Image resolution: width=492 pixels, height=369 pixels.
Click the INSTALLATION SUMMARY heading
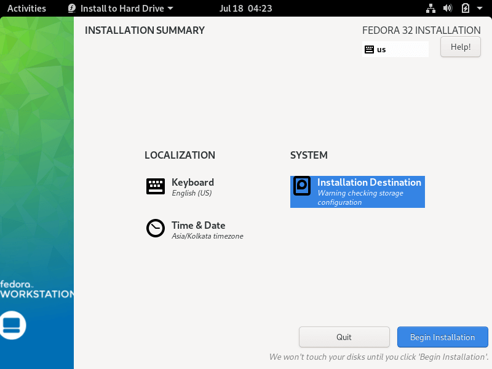(145, 30)
